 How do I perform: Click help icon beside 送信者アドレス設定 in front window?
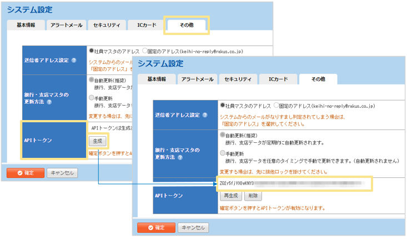click(x=205, y=115)
